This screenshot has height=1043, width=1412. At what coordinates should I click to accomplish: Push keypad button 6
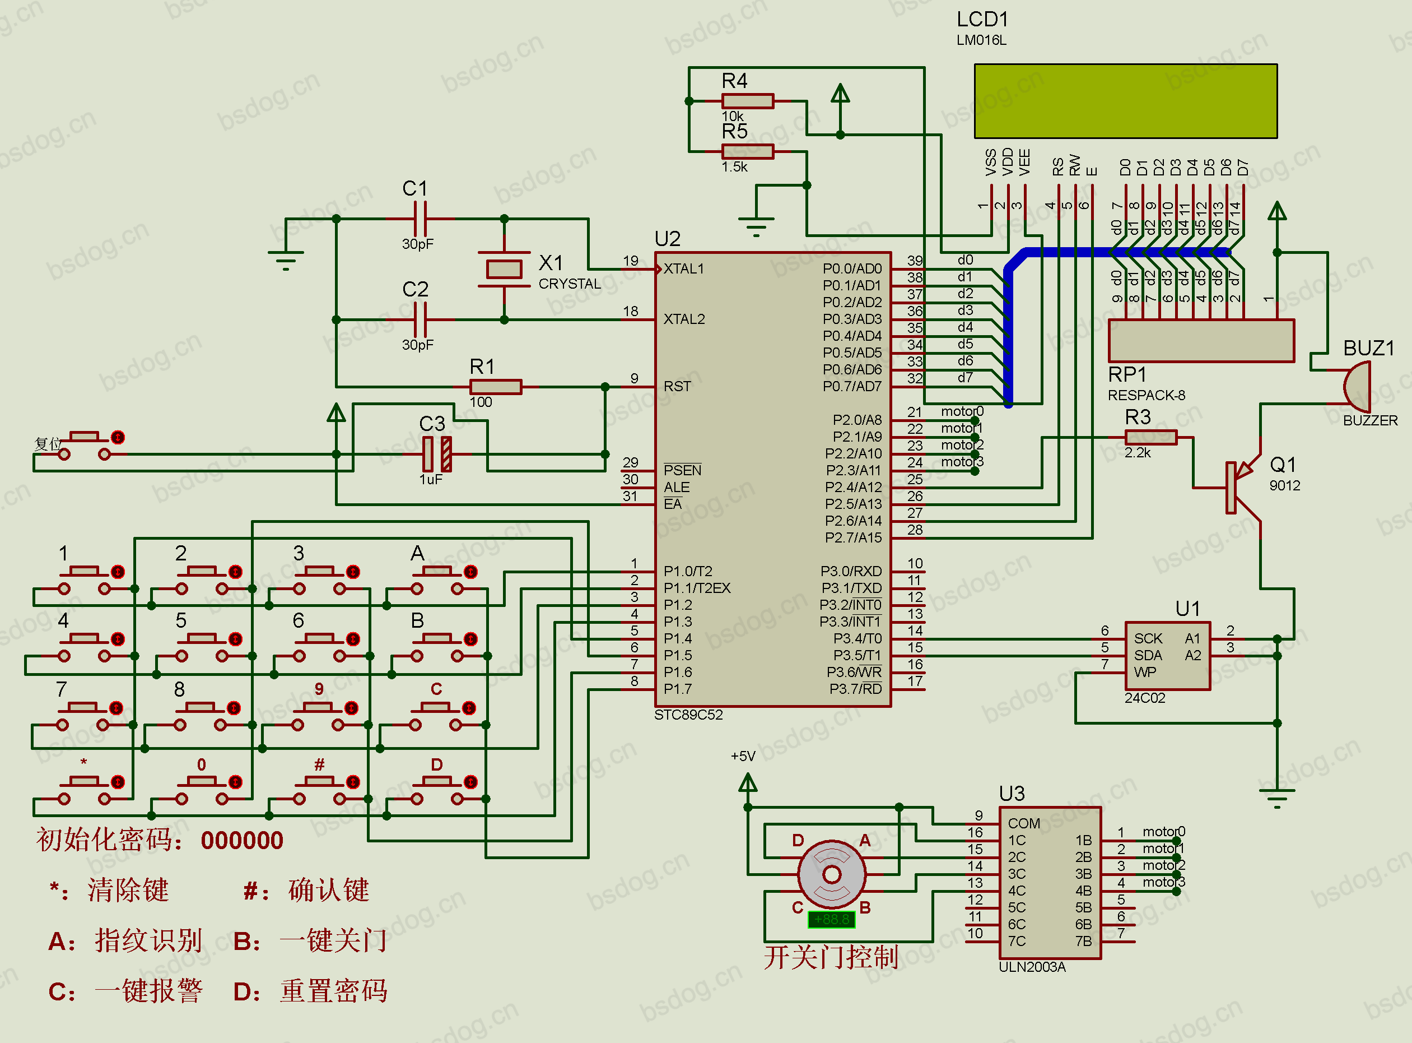[319, 639]
